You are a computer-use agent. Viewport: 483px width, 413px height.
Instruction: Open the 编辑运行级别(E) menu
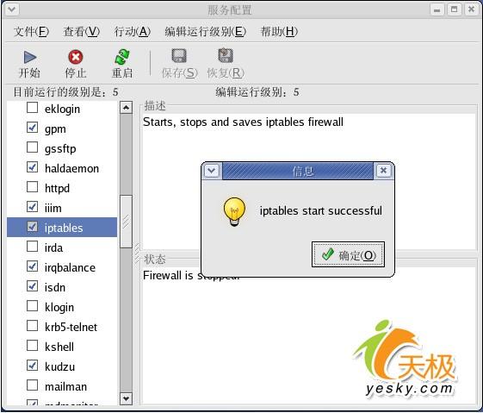(x=206, y=31)
